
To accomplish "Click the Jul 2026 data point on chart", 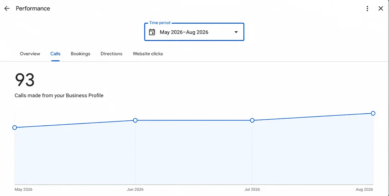I will (252, 120).
